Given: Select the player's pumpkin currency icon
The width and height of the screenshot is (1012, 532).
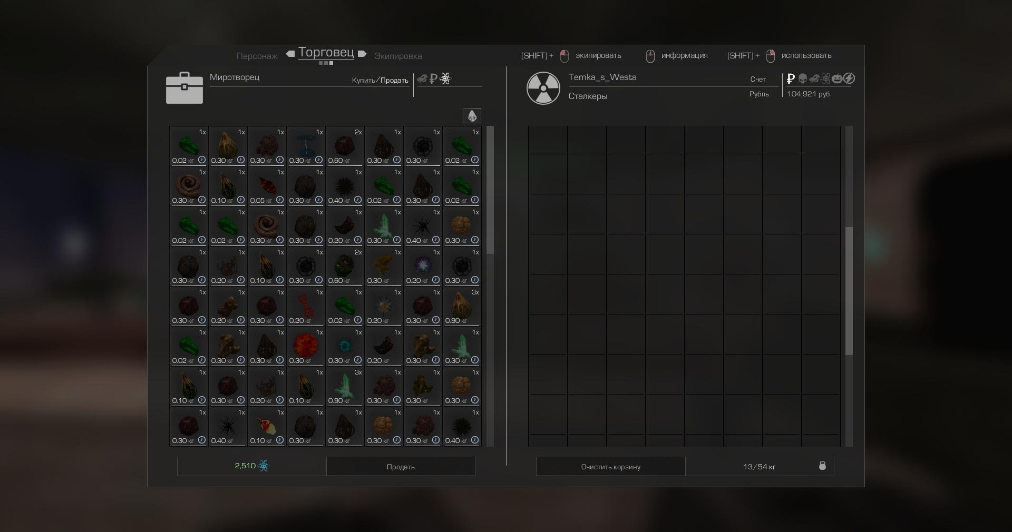Looking at the screenshot, I should [838, 79].
